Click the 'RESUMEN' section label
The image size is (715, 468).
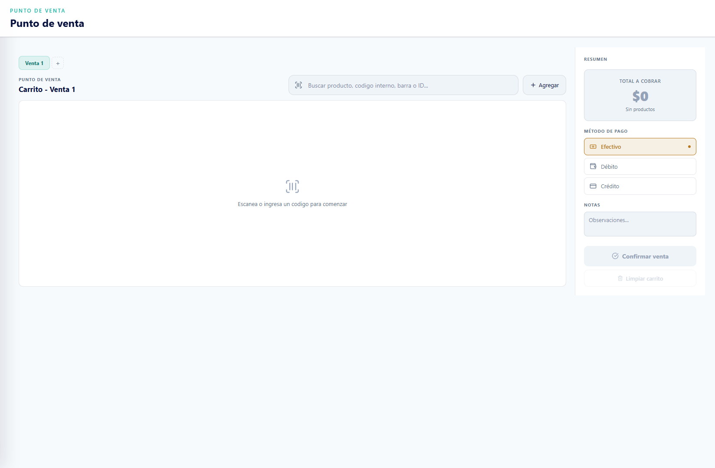(596, 59)
